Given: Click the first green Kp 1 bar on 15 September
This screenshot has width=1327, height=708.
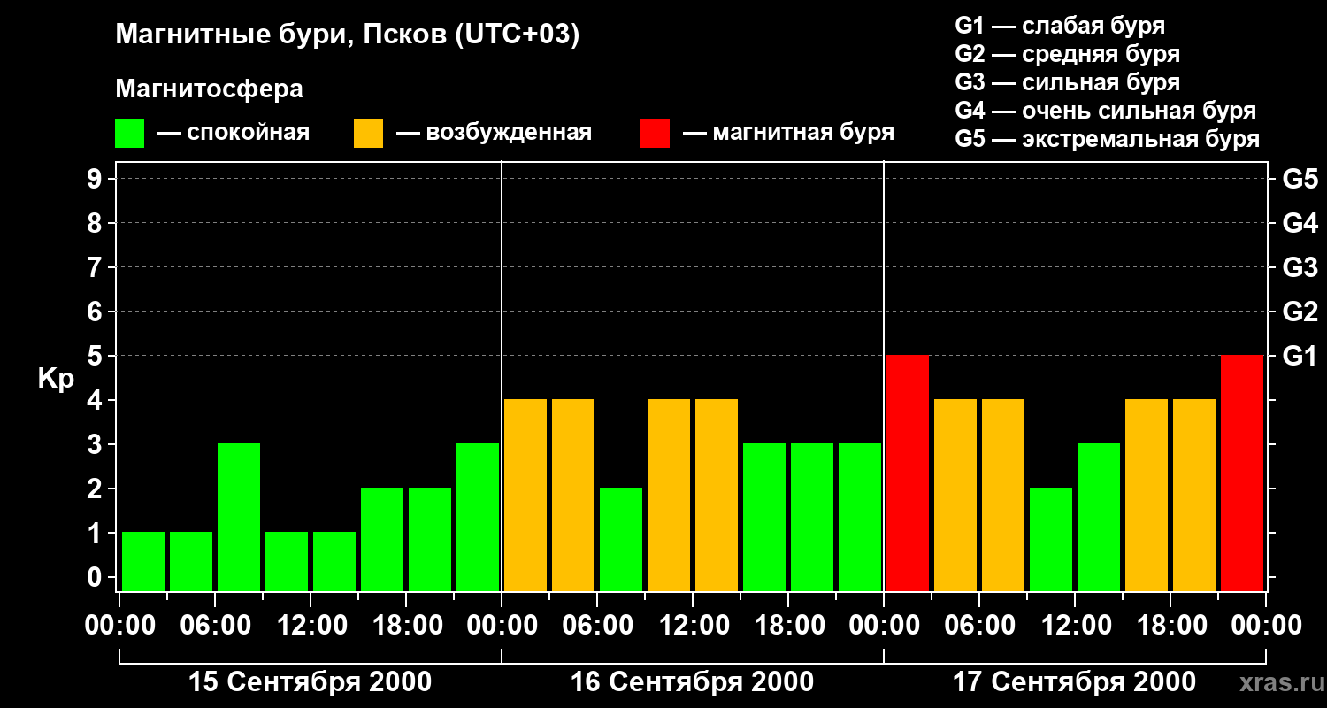Looking at the screenshot, I should click(x=143, y=561).
